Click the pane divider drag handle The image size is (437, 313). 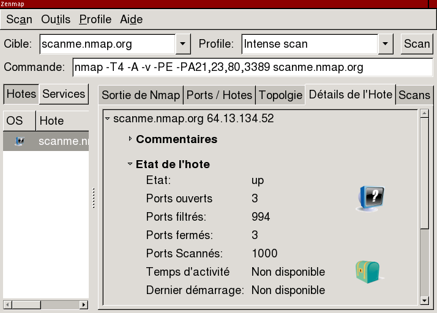tap(94, 198)
